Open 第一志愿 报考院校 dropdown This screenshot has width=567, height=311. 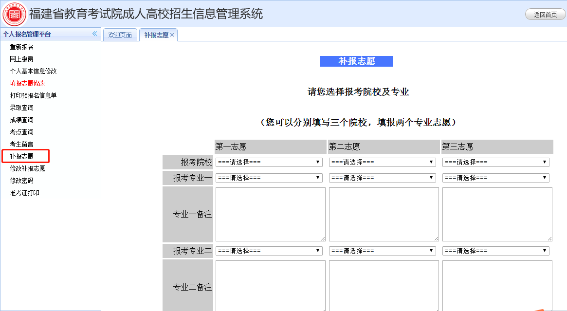[269, 162]
